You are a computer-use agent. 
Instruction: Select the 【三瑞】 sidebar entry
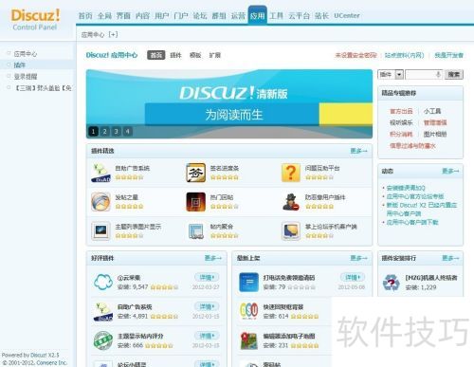43,88
